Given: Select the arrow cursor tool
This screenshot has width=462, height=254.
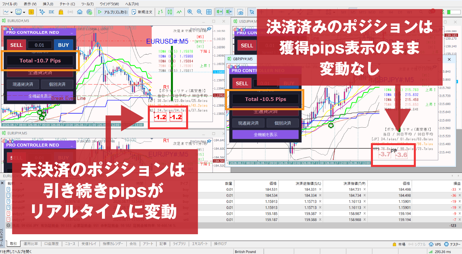Looking at the screenshot, I should pos(252,12).
